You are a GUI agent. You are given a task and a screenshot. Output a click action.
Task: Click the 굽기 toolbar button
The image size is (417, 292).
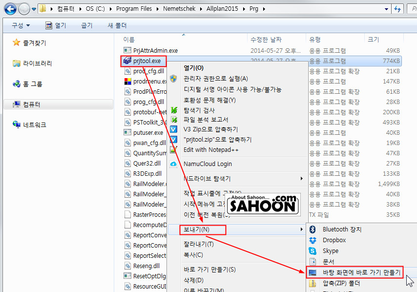pos(87,25)
